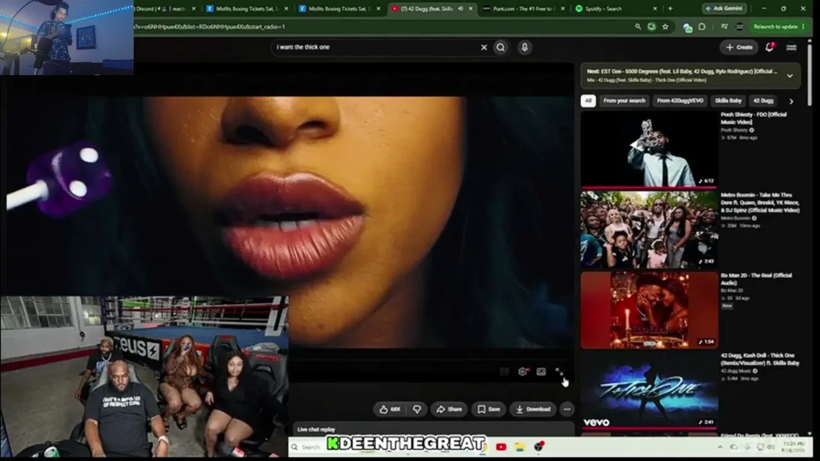Open the Chrome extensions puzzle icon

tap(701, 27)
